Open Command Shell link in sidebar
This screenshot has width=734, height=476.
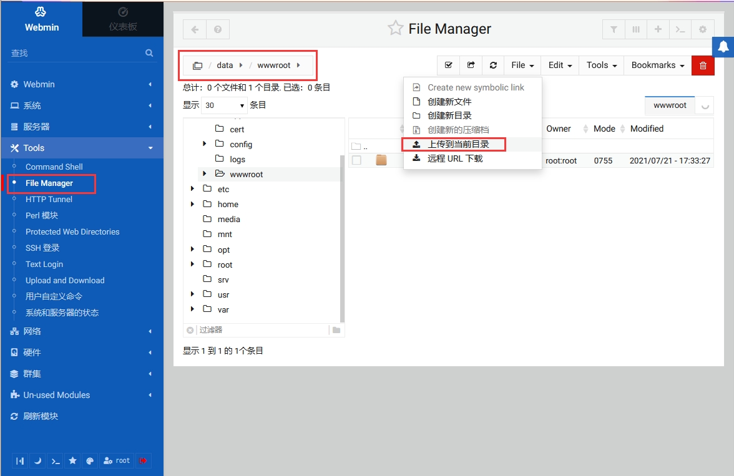click(x=54, y=167)
